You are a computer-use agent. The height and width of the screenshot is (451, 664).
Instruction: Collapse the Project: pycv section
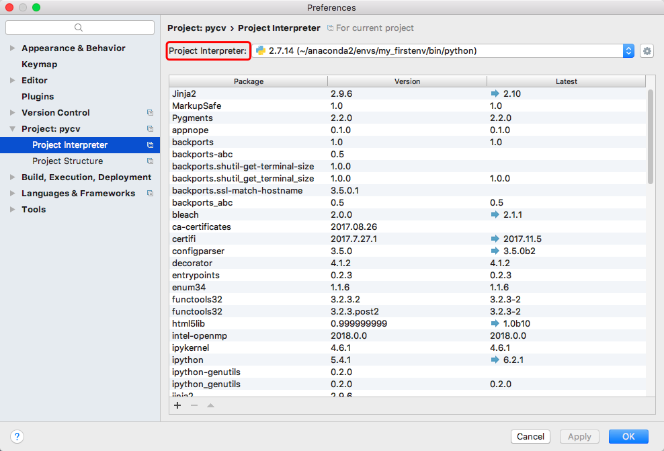point(12,129)
